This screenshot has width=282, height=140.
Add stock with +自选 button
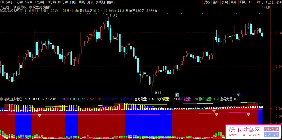tap(269, 2)
